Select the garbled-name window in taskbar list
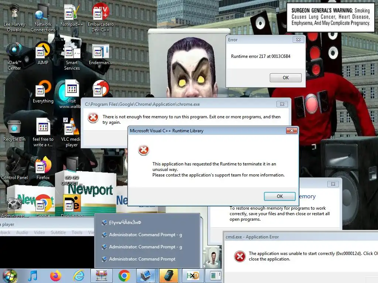378x283 pixels. click(x=147, y=222)
